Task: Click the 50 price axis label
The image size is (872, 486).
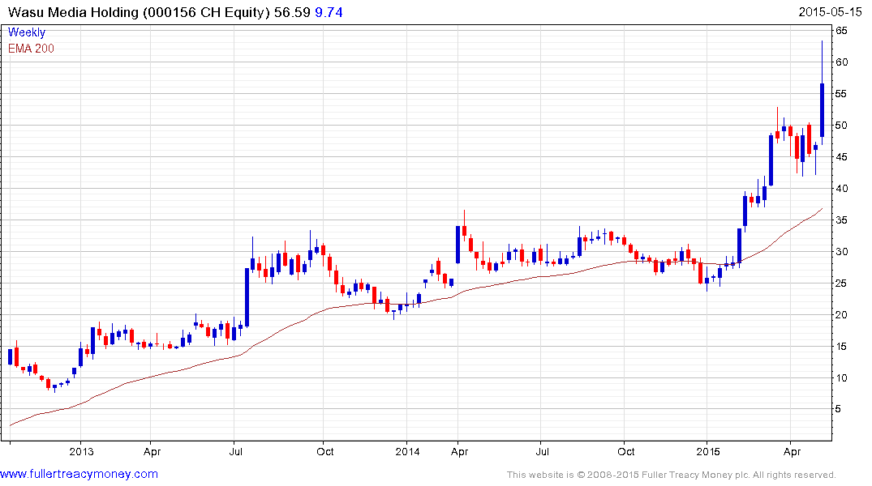Action: tap(841, 126)
